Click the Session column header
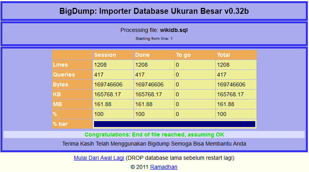The image size is (309, 172). tap(113, 55)
